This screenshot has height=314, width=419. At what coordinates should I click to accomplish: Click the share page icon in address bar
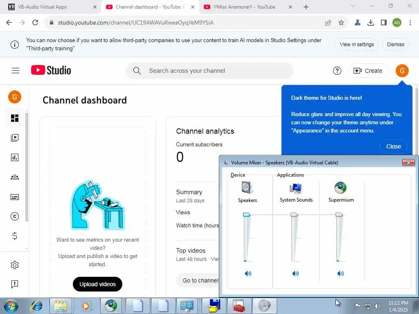coord(328,23)
